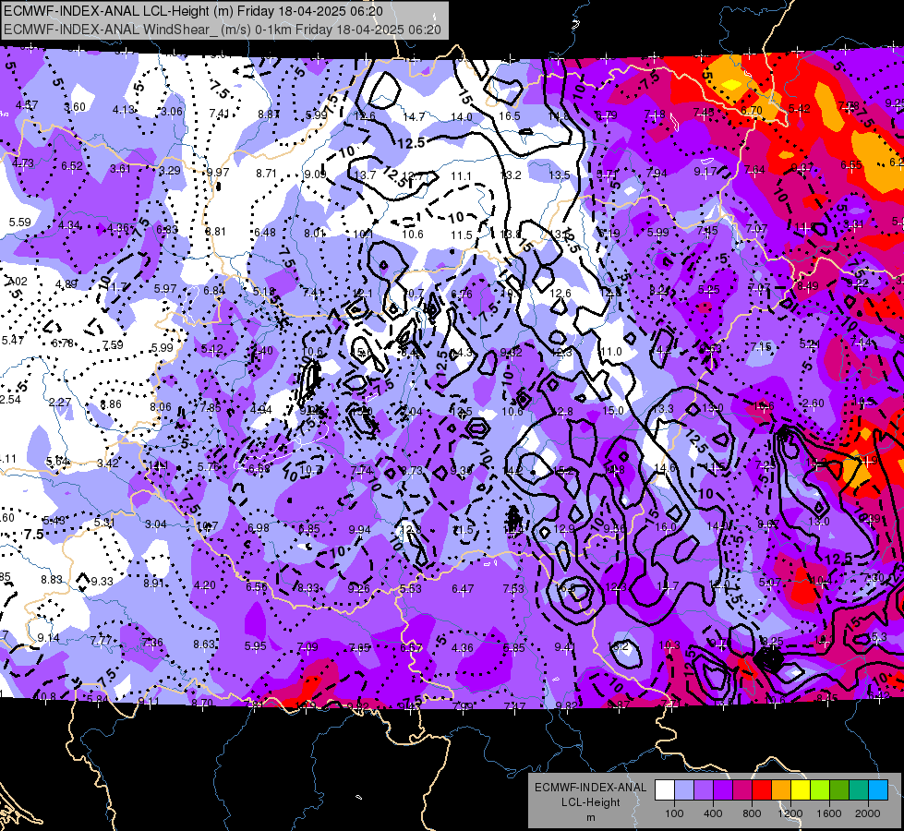
Task: Click the wind shear value 2.27
Action: click(x=61, y=402)
